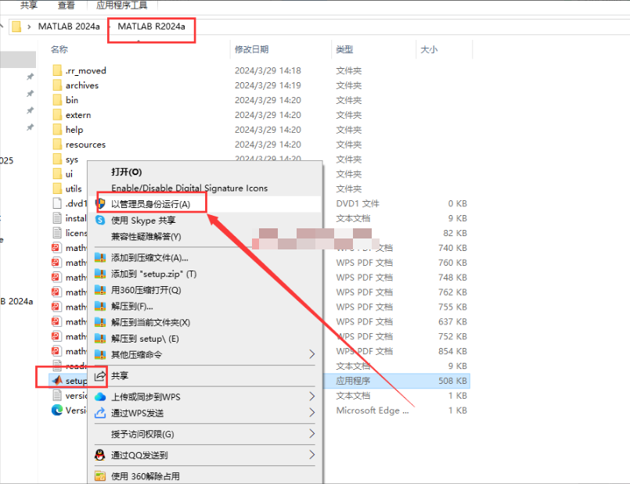Click the zip icon beside 添加到 "setup.zip"
The image size is (630, 484).
tap(100, 274)
